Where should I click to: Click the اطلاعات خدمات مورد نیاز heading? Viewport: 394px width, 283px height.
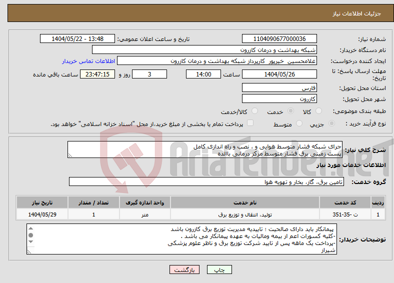(x=351, y=165)
